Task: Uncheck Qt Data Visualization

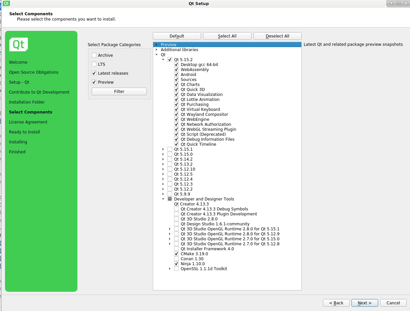Action: pos(176,95)
